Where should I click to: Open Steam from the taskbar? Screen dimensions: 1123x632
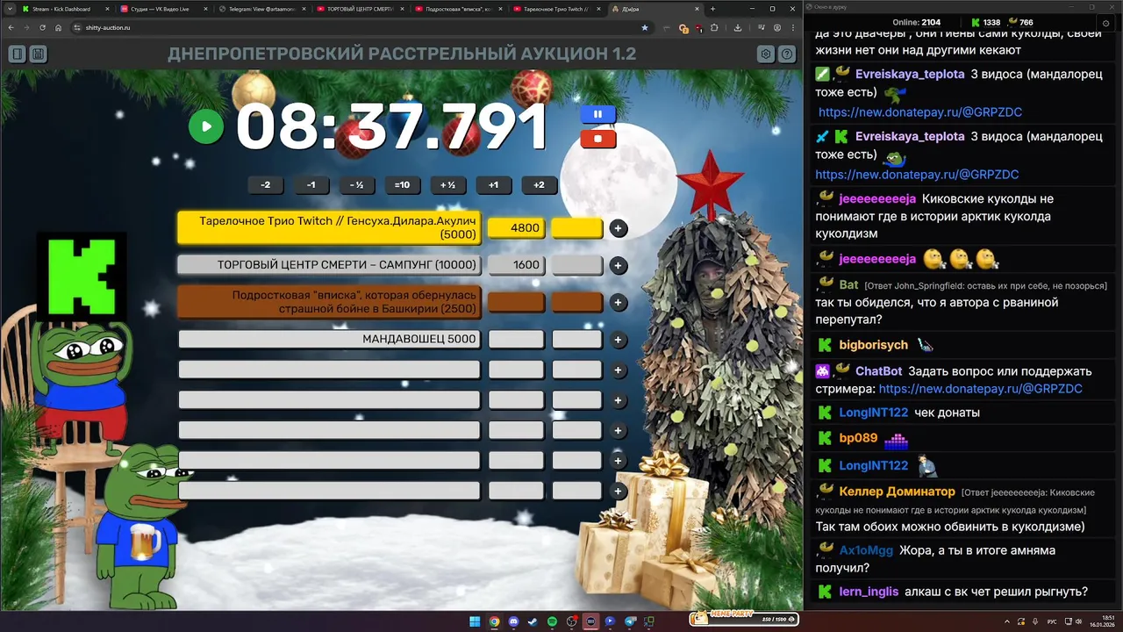click(x=533, y=621)
